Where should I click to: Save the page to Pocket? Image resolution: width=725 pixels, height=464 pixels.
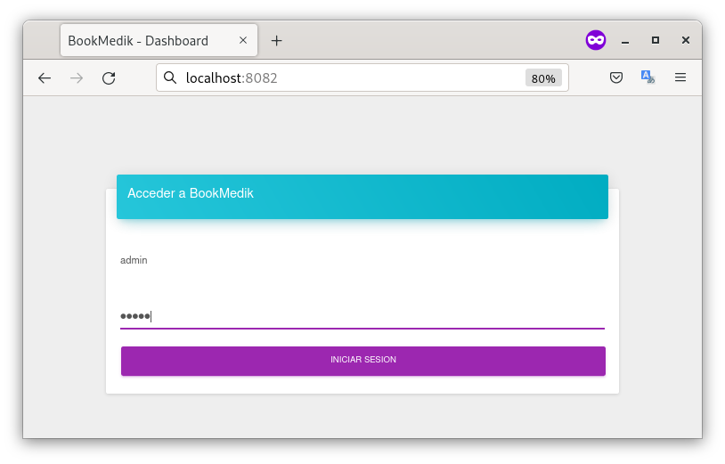point(615,78)
